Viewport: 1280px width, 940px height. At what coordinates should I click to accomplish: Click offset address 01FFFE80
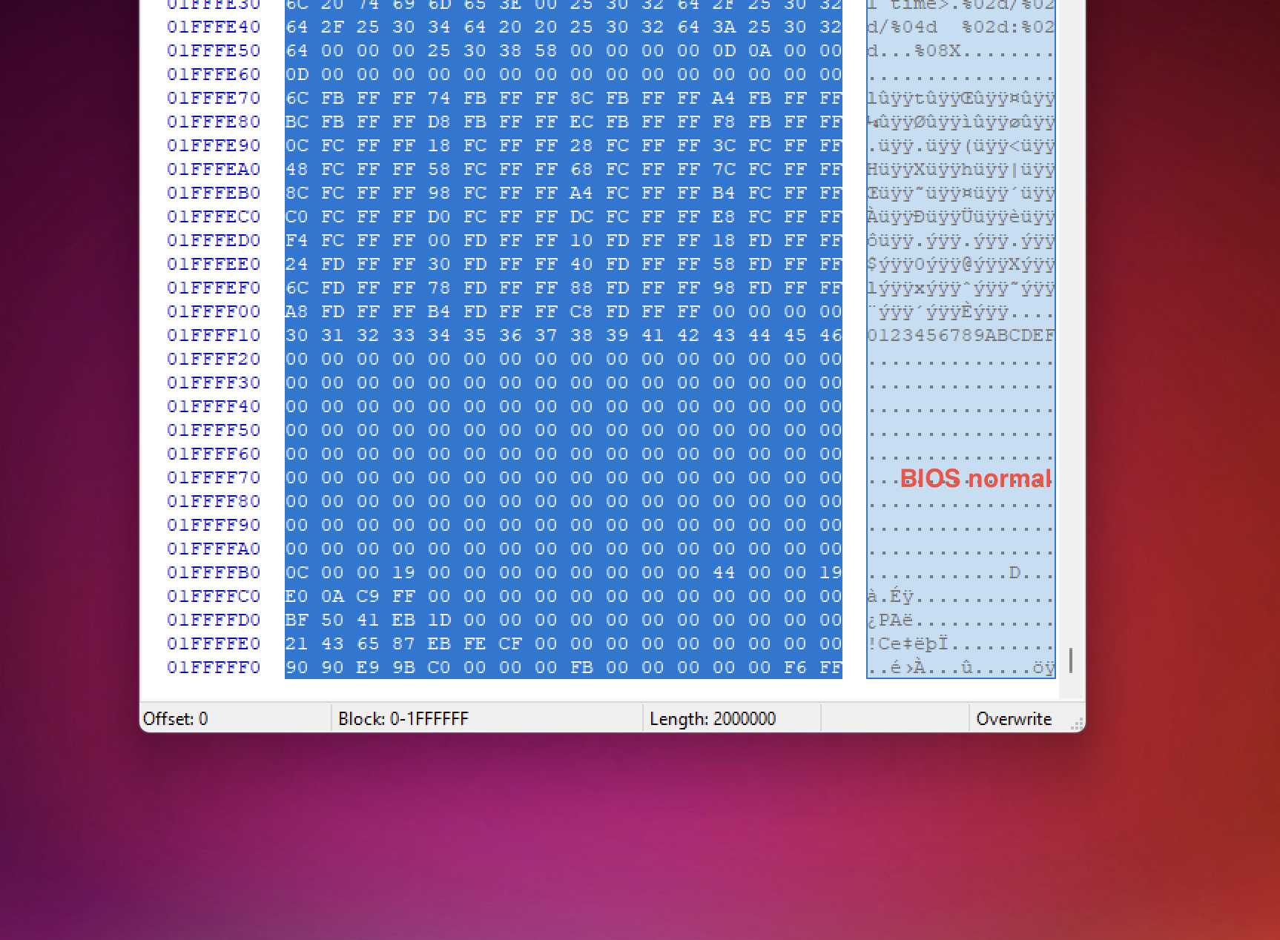click(x=214, y=122)
